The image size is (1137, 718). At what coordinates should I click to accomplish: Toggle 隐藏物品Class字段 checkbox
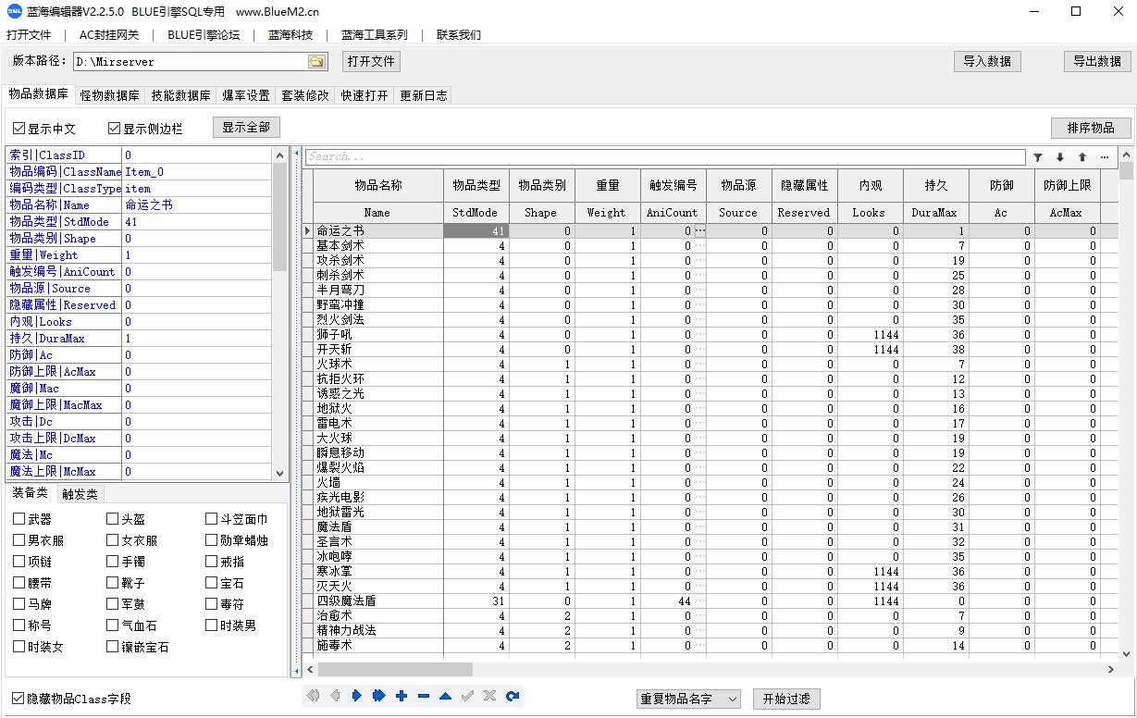click(x=19, y=699)
